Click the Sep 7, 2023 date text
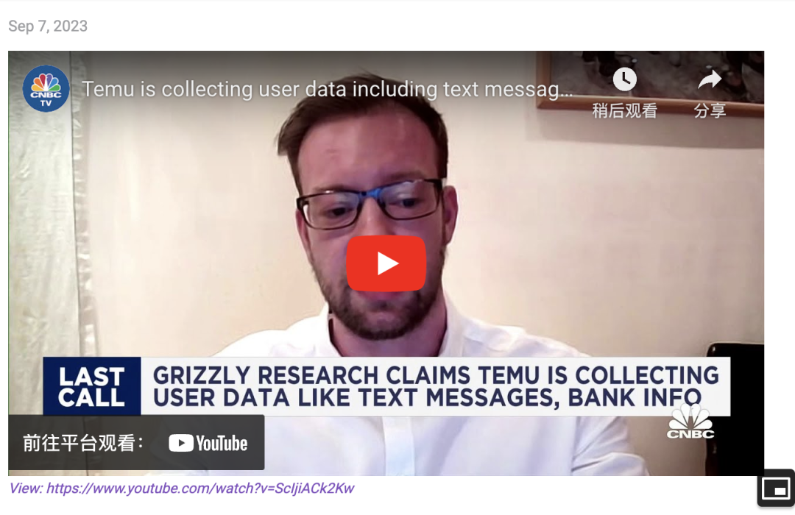 click(48, 26)
